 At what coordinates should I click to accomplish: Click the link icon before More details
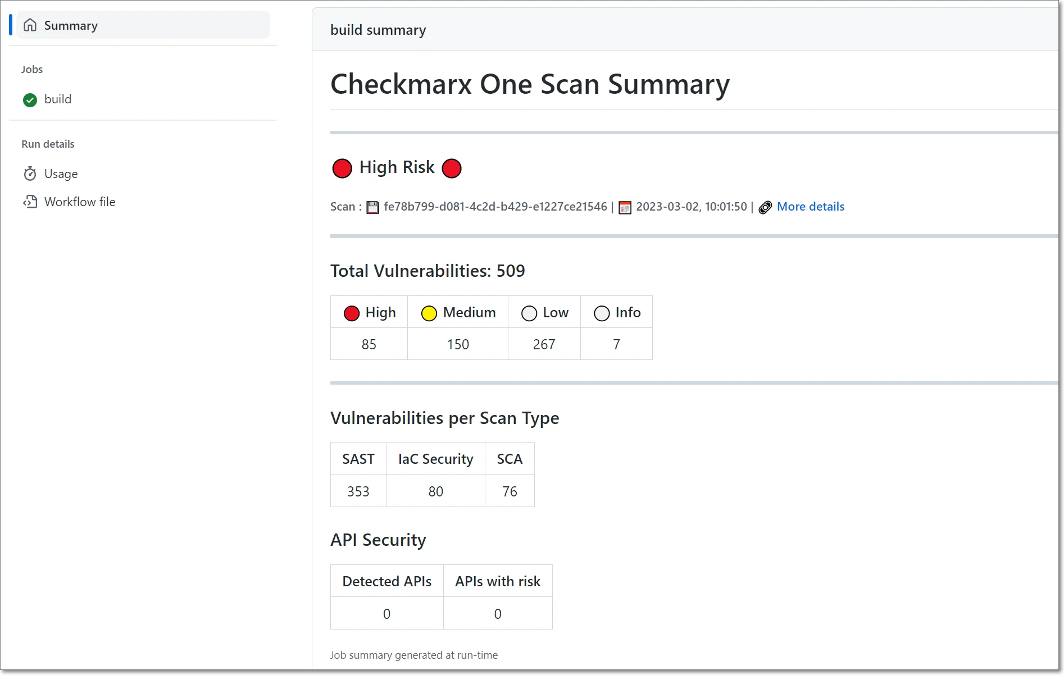point(765,207)
